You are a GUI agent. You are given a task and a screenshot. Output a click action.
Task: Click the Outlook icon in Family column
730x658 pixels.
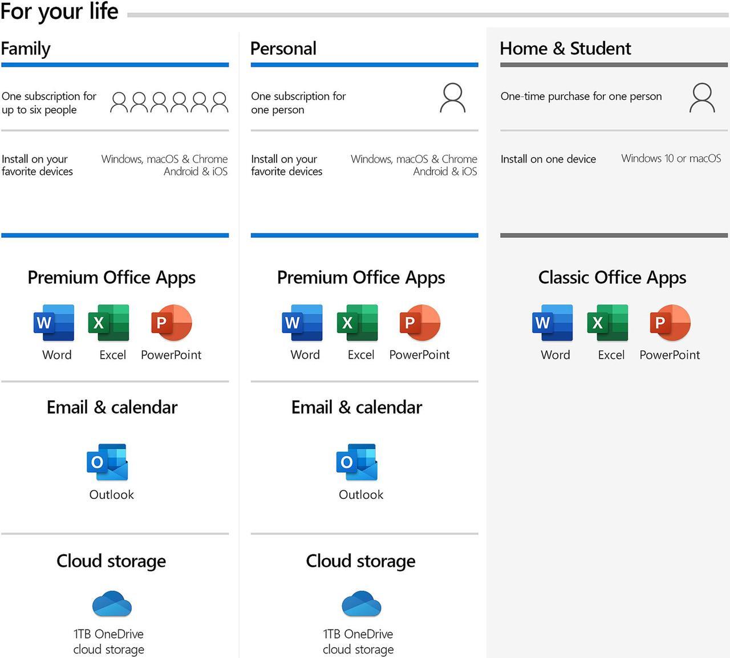(107, 462)
